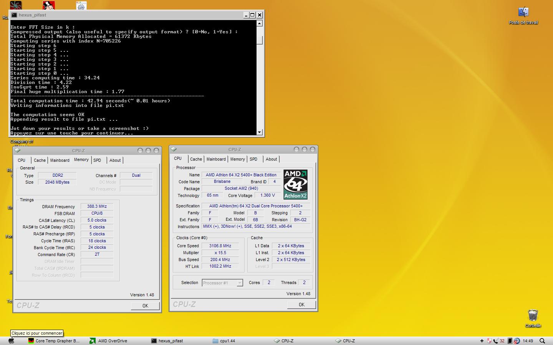Click Package value Socket AM2 (940)
Screen dimensions: 553x345
pos(242,188)
